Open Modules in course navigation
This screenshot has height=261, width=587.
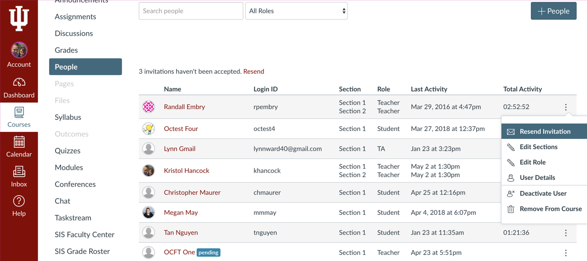click(69, 167)
